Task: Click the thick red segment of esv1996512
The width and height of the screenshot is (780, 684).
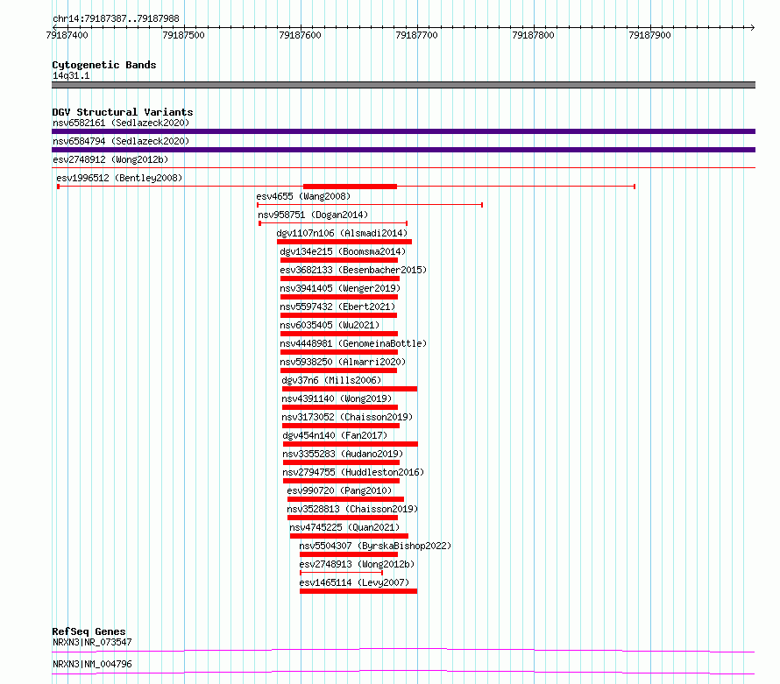Action: 351,187
